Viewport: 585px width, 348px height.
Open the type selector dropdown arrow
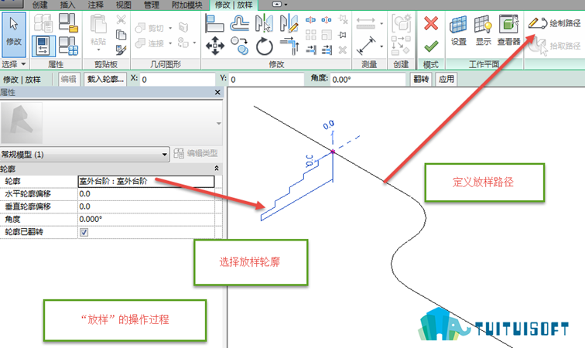point(219,123)
